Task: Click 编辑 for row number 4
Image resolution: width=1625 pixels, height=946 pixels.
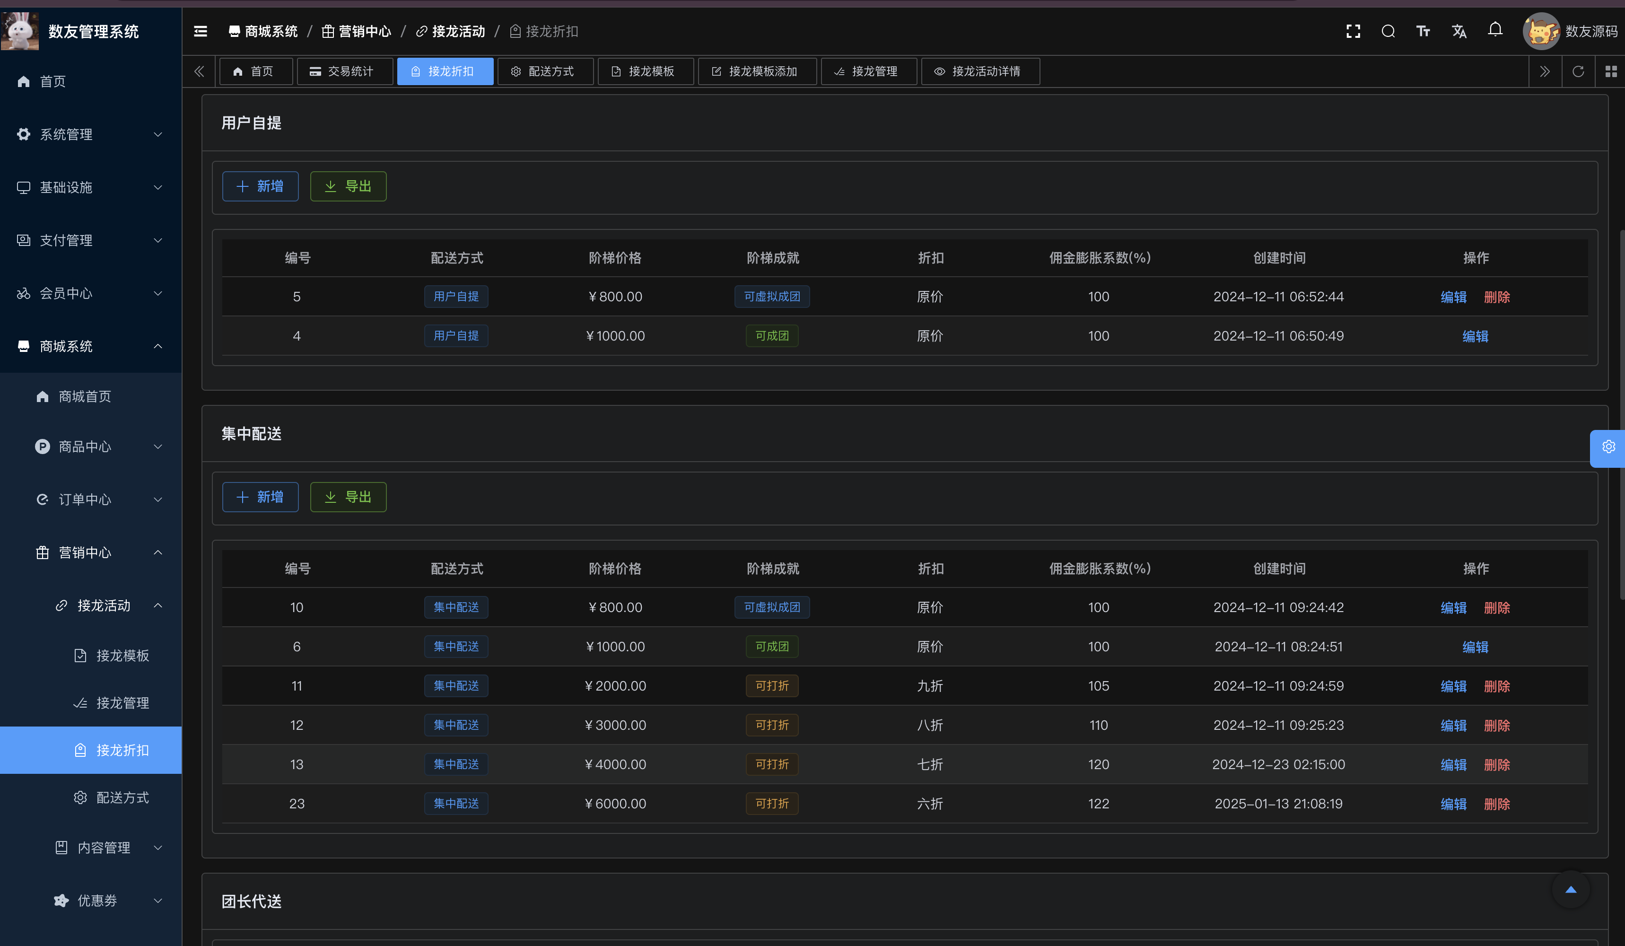Action: 1476,337
